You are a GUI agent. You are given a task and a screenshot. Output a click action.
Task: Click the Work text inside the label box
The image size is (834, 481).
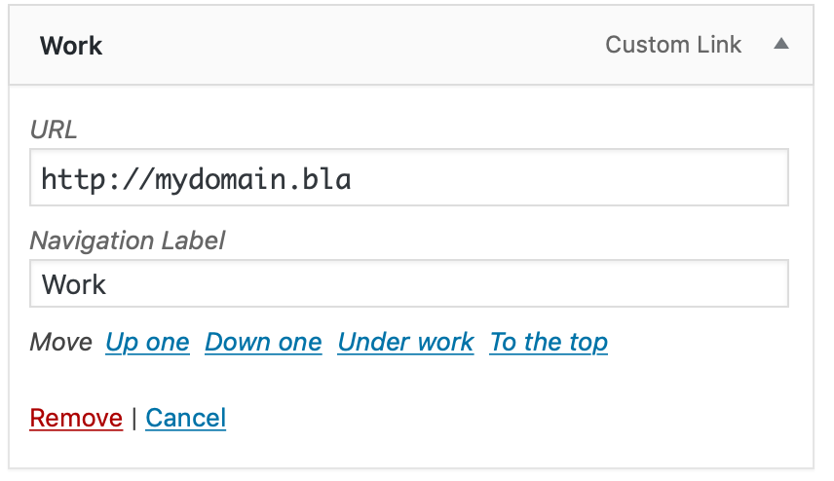coord(74,284)
